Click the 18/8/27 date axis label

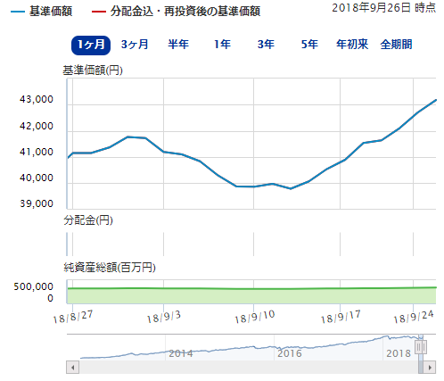(x=73, y=317)
